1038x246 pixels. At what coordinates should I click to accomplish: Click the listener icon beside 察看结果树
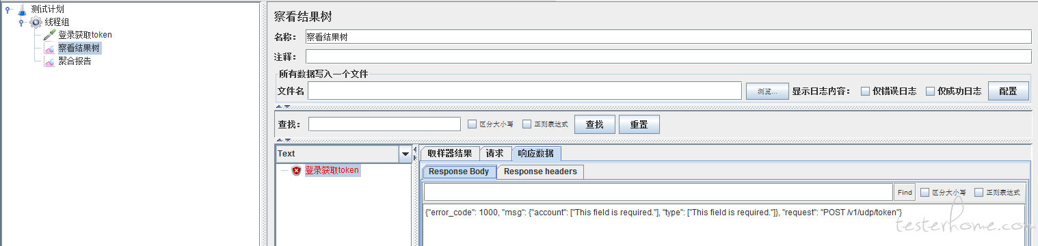49,49
